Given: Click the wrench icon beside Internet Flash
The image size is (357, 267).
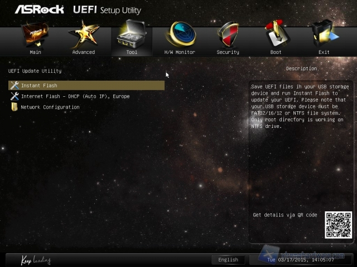Looking at the screenshot, I should pos(15,96).
